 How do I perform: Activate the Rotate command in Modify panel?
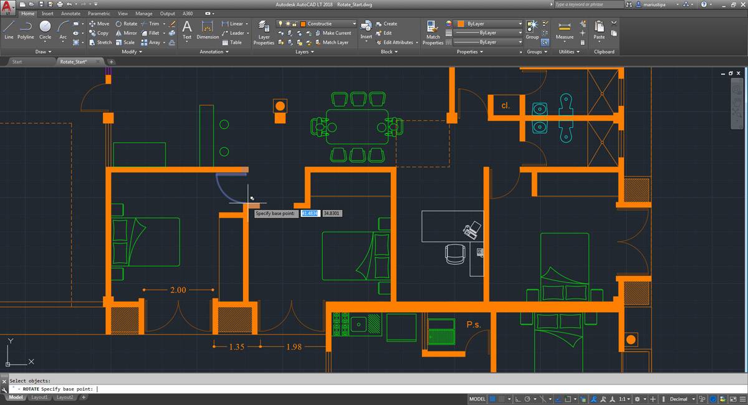(127, 24)
